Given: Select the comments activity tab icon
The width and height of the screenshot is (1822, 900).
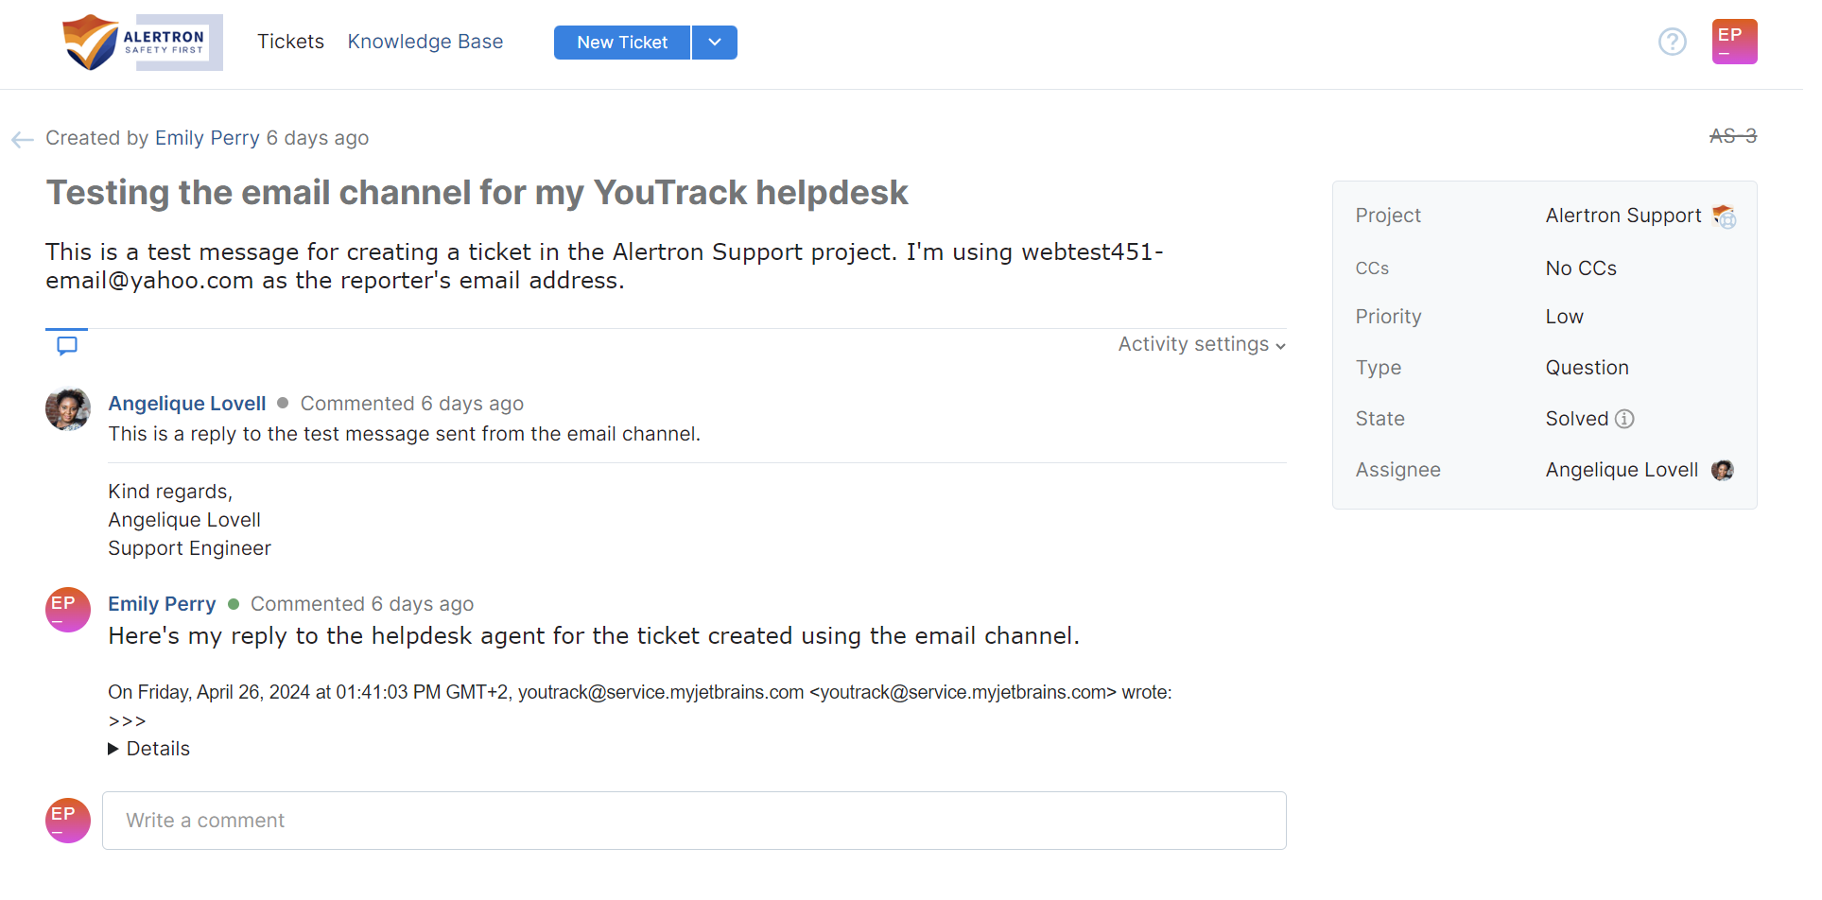Looking at the screenshot, I should (67, 346).
